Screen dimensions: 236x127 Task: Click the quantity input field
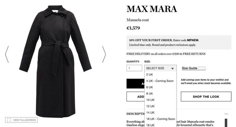point(134,68)
